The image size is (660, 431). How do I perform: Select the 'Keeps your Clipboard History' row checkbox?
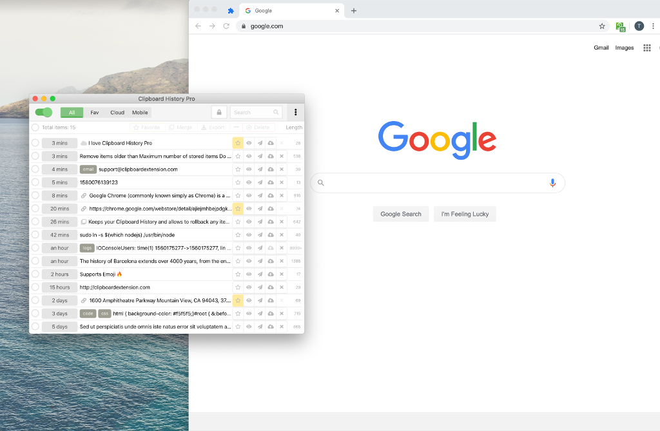35,222
